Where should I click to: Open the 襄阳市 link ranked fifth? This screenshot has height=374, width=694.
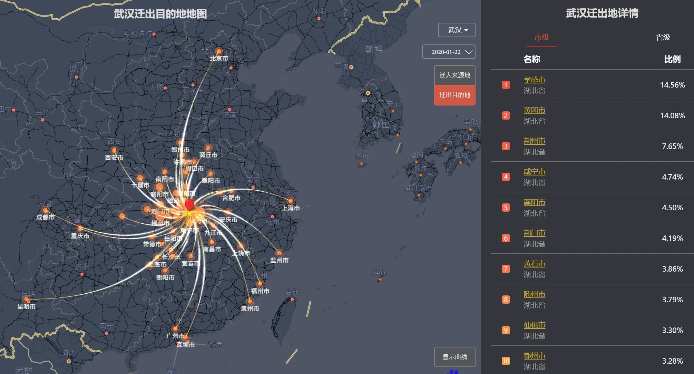[534, 202]
